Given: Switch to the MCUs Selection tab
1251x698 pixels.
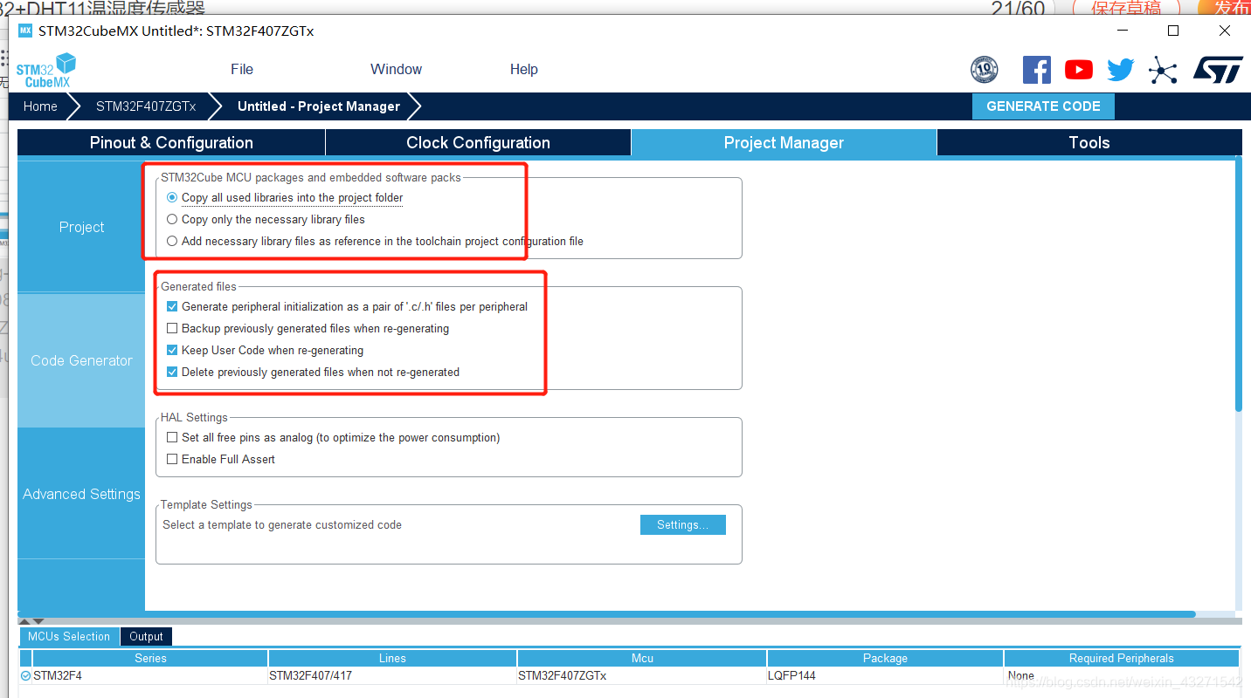Looking at the screenshot, I should tap(69, 637).
